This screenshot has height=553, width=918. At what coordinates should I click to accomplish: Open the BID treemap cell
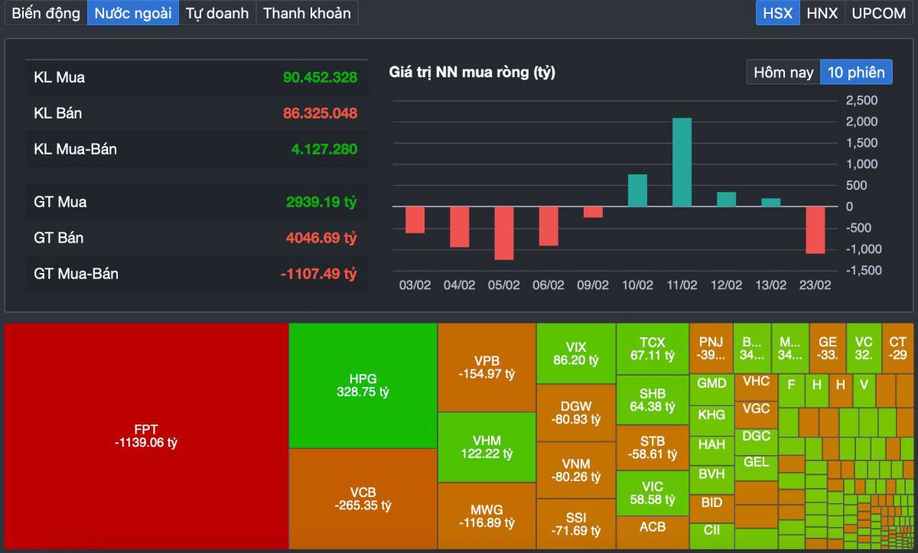(x=711, y=509)
